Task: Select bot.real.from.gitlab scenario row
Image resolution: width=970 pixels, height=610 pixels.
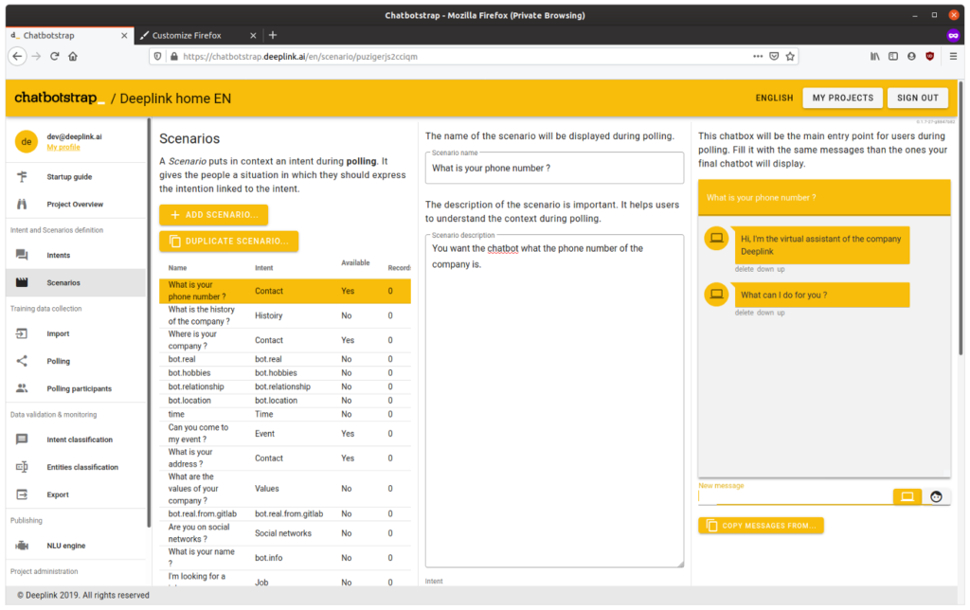Action: click(285, 513)
